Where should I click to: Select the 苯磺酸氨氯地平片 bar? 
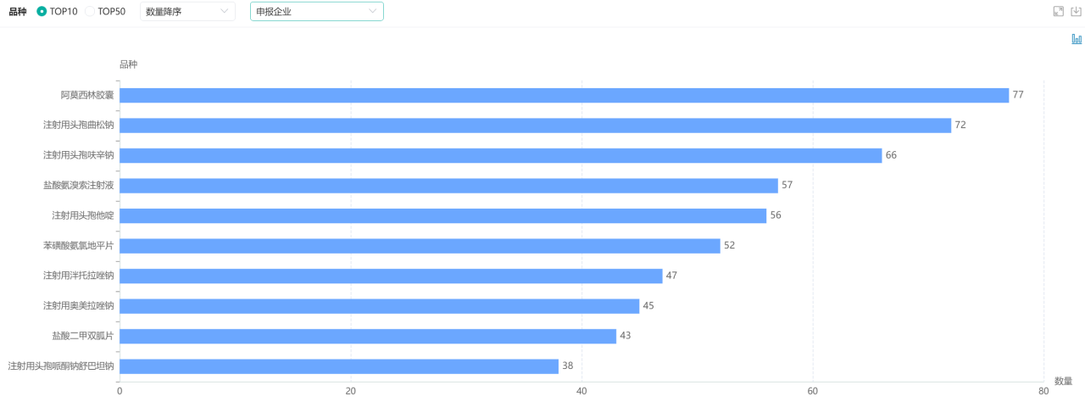(420, 246)
